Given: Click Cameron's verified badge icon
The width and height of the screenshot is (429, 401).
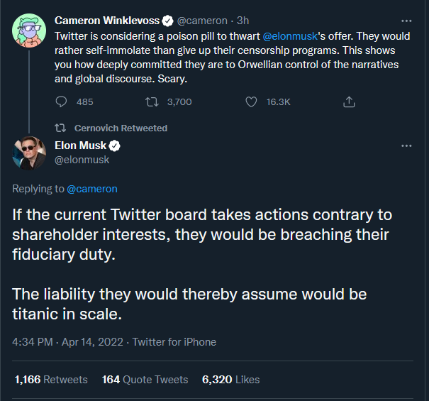Looking at the screenshot, I should click(x=168, y=21).
